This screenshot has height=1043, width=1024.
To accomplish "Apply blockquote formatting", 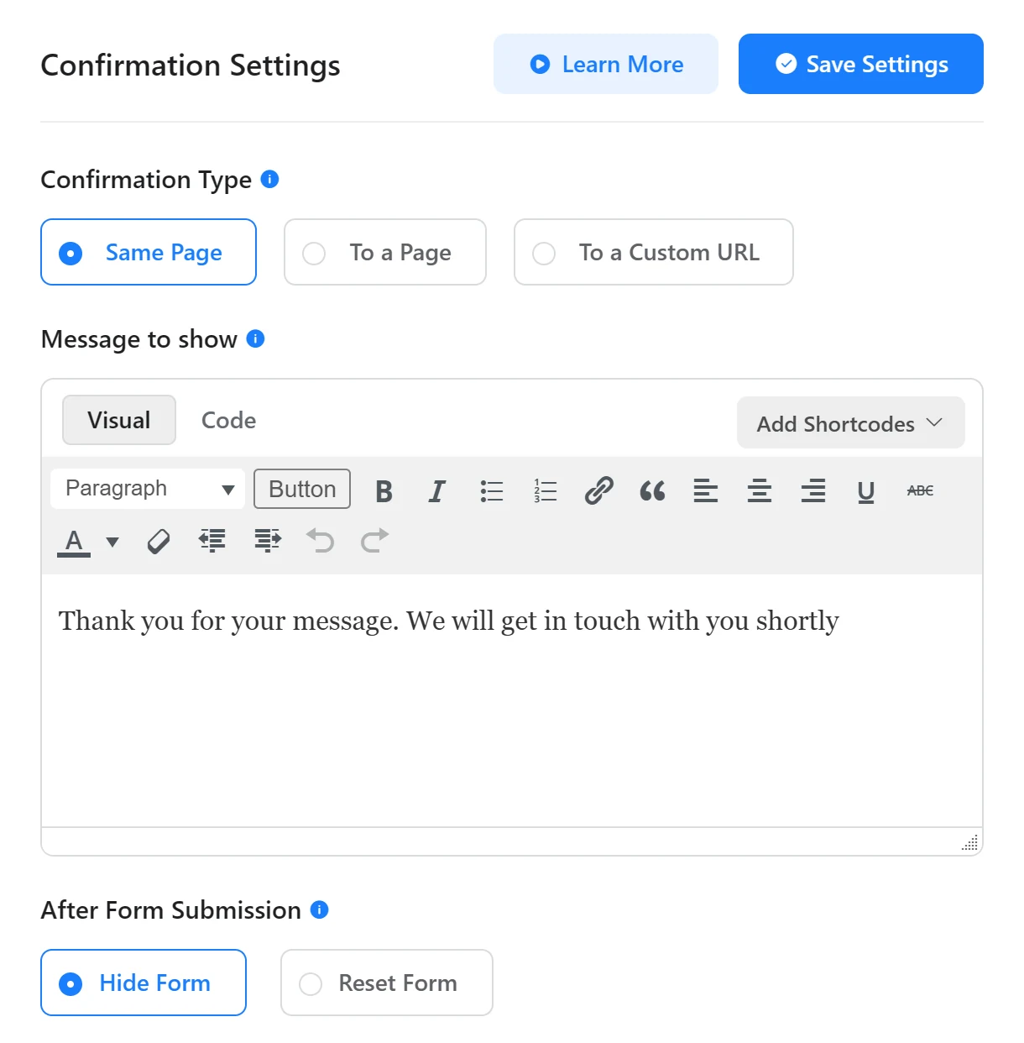I will 652,490.
